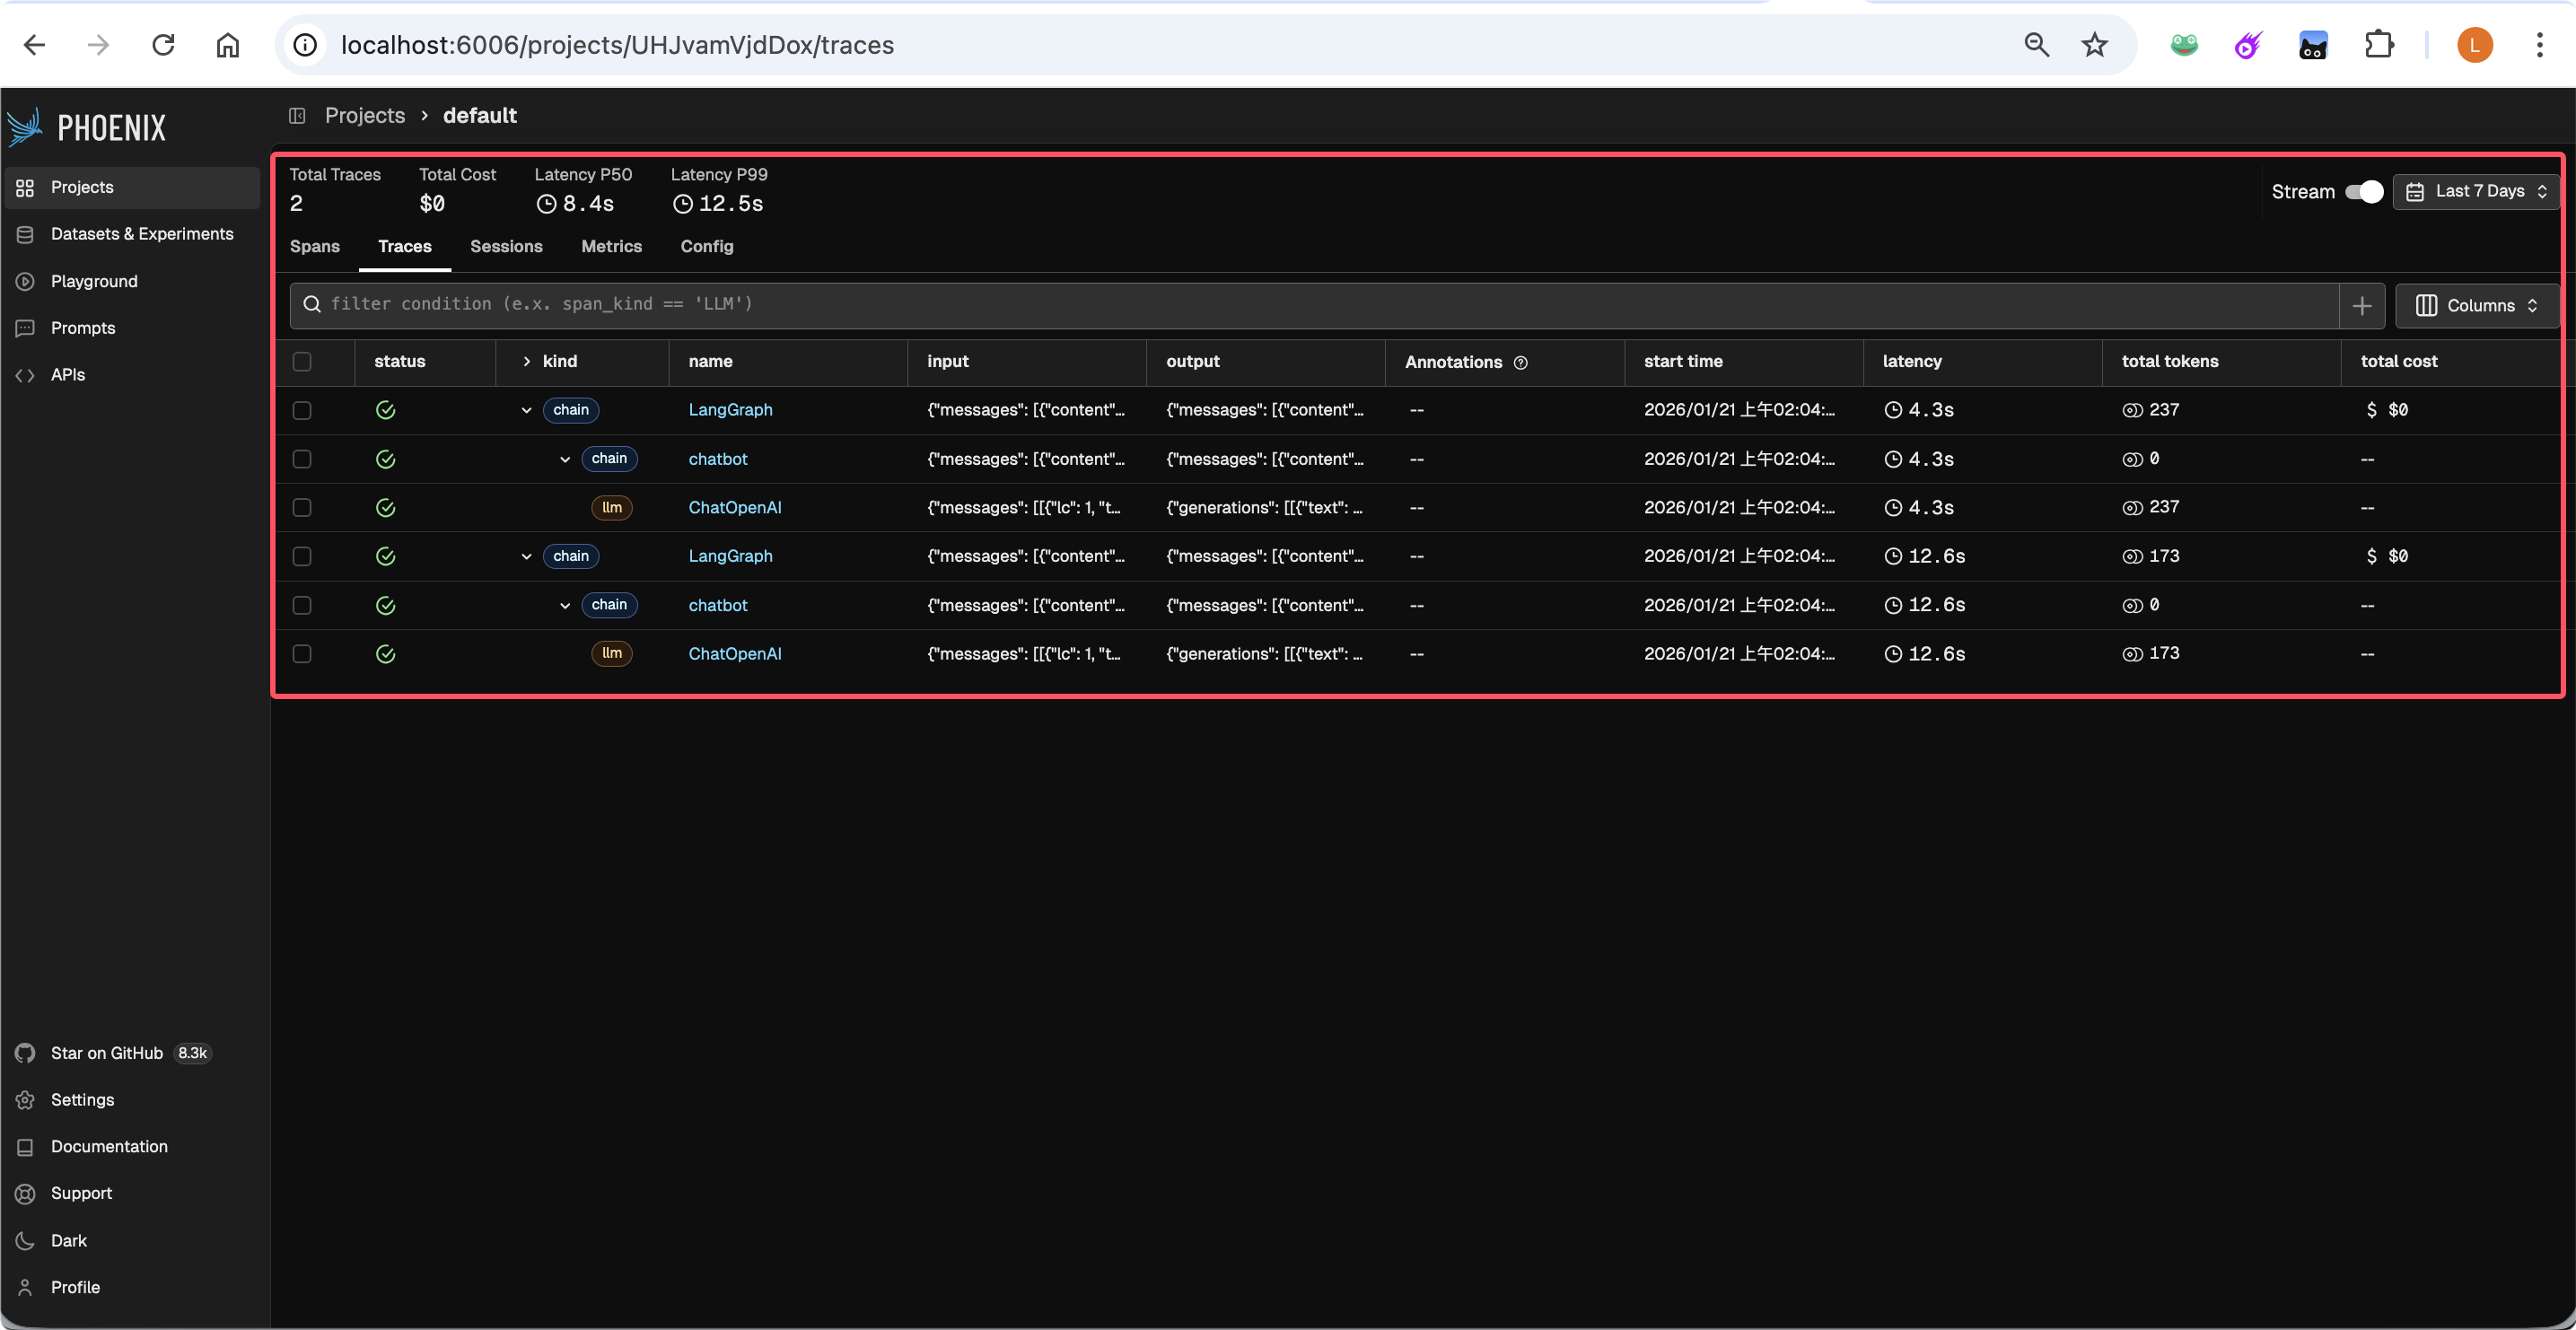Click the Annotations help question icon
2576x1330 pixels.
1520,363
